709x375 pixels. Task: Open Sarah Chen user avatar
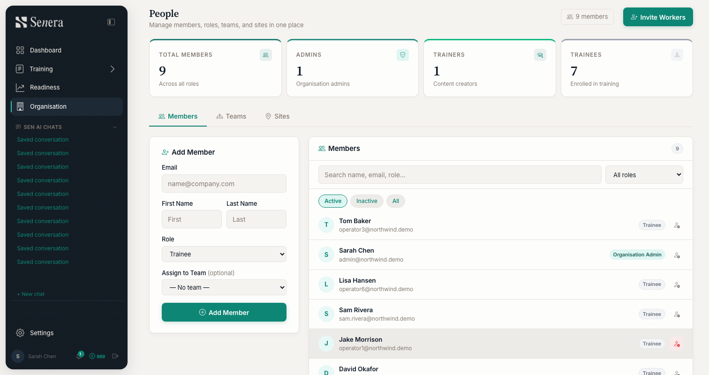coord(18,356)
